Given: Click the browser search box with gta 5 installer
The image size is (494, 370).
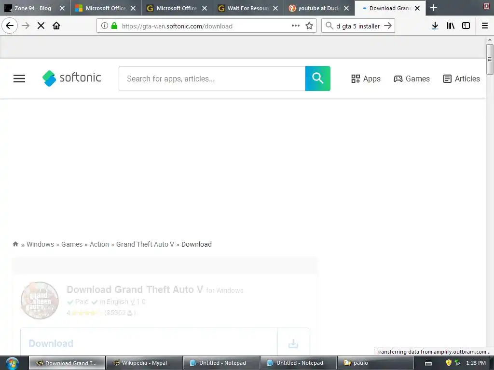Looking at the screenshot, I should (357, 26).
